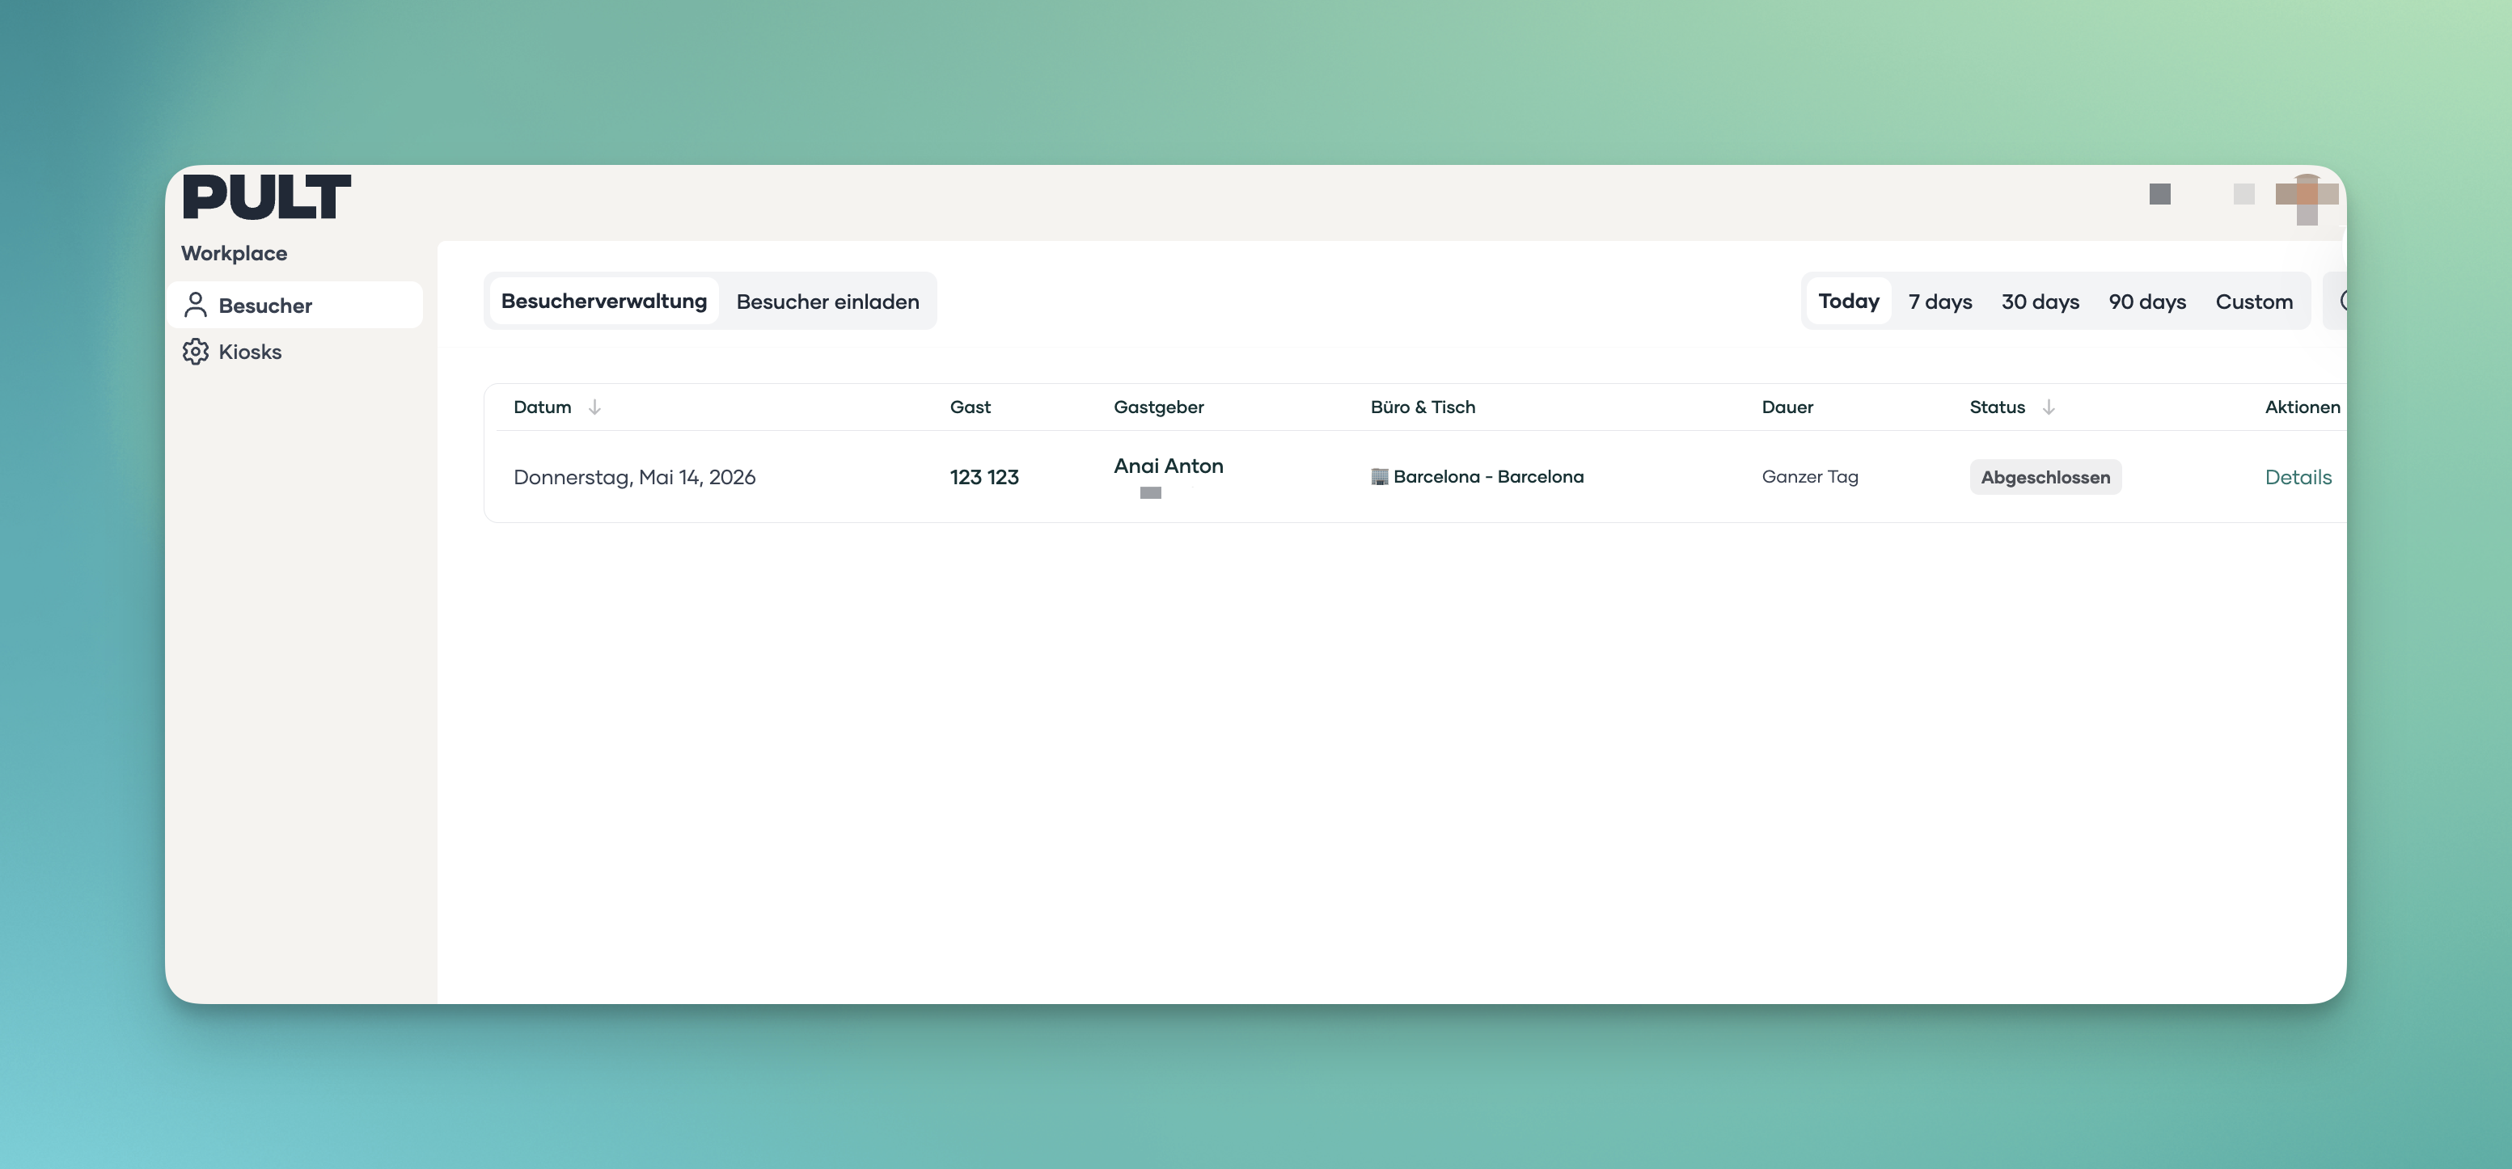Click the Datum column header
Viewport: 2512px width, 1169px height.
[x=542, y=407]
